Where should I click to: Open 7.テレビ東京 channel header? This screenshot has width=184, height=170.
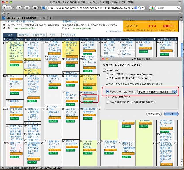pyautogui.click(x=126, y=39)
